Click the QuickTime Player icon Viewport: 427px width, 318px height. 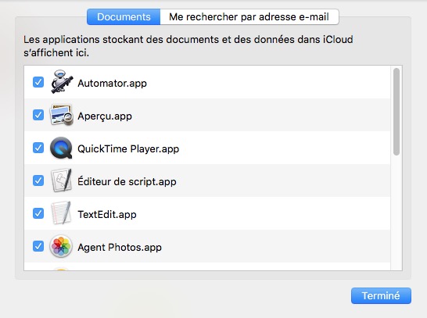click(x=61, y=148)
